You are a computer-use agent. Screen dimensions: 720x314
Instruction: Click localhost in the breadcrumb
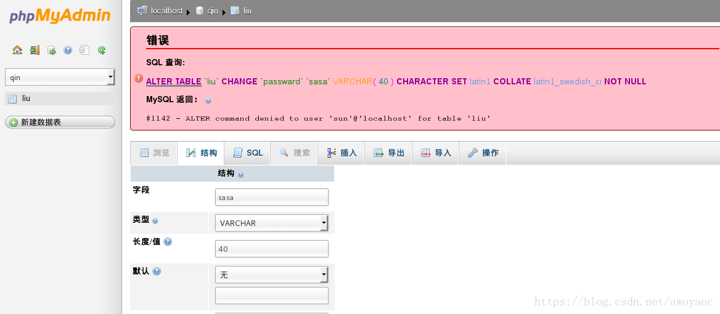(x=166, y=10)
